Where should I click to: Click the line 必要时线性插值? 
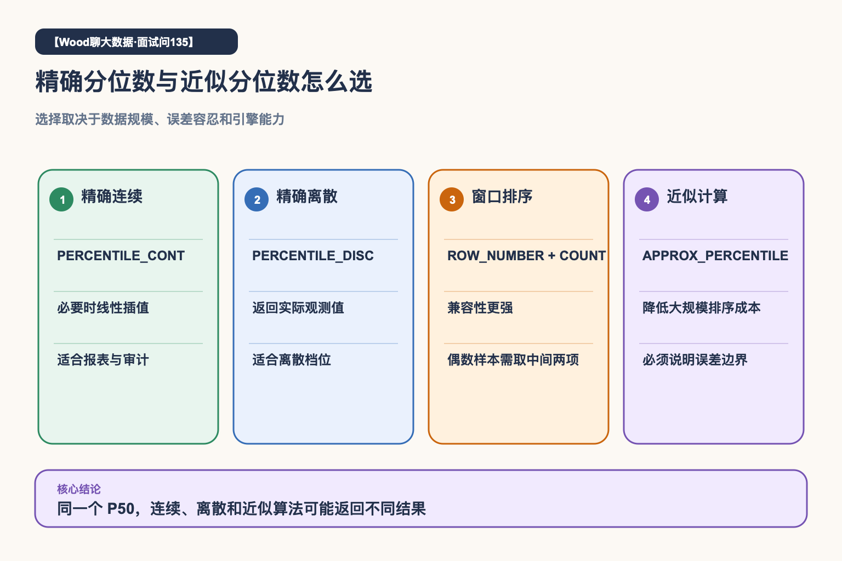[x=103, y=308]
